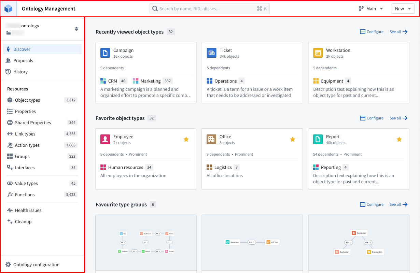
Task: Click Configure for Recently viewed object types
Action: (372, 32)
